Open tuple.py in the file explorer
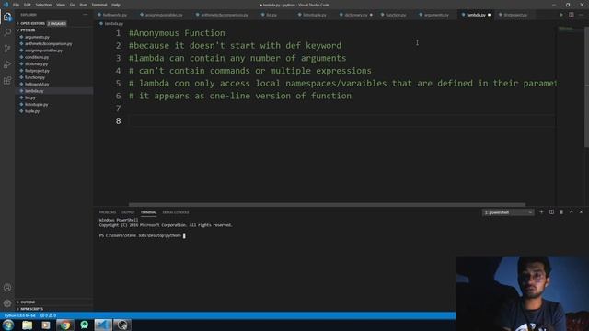The image size is (589, 331). coord(32,111)
